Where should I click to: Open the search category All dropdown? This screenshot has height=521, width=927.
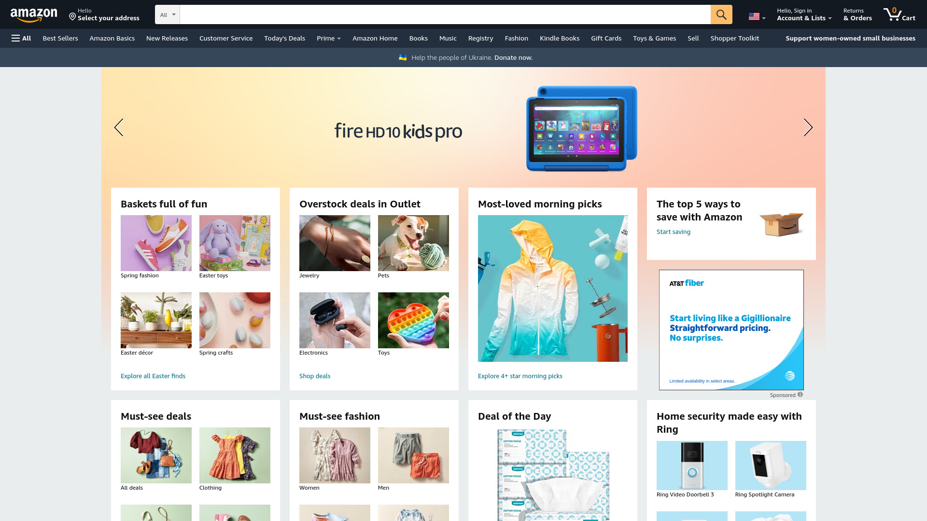[x=168, y=14]
